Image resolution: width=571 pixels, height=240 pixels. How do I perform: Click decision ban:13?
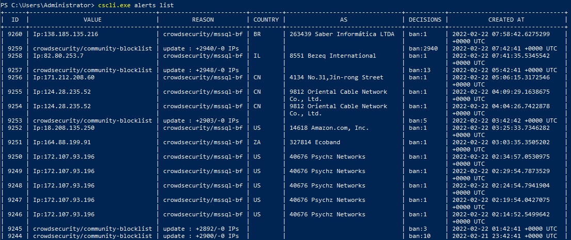(420, 70)
